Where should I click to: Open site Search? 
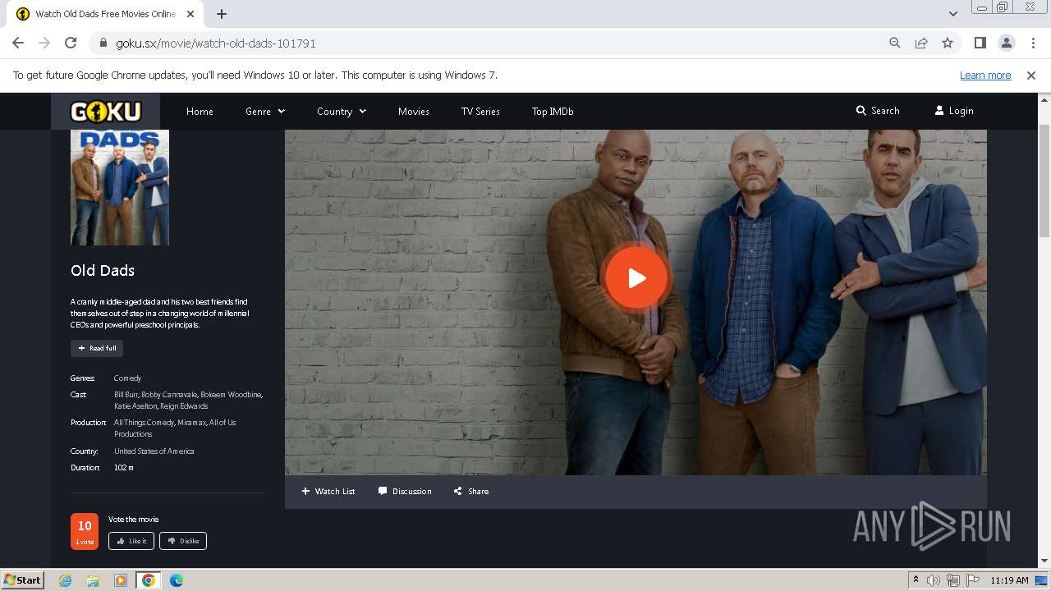point(878,110)
